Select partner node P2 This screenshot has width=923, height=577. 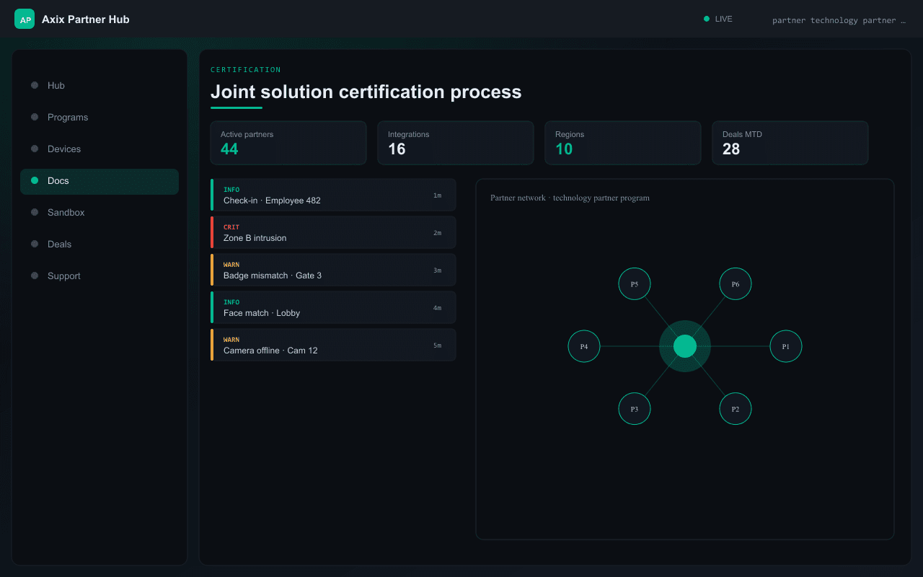pyautogui.click(x=736, y=409)
